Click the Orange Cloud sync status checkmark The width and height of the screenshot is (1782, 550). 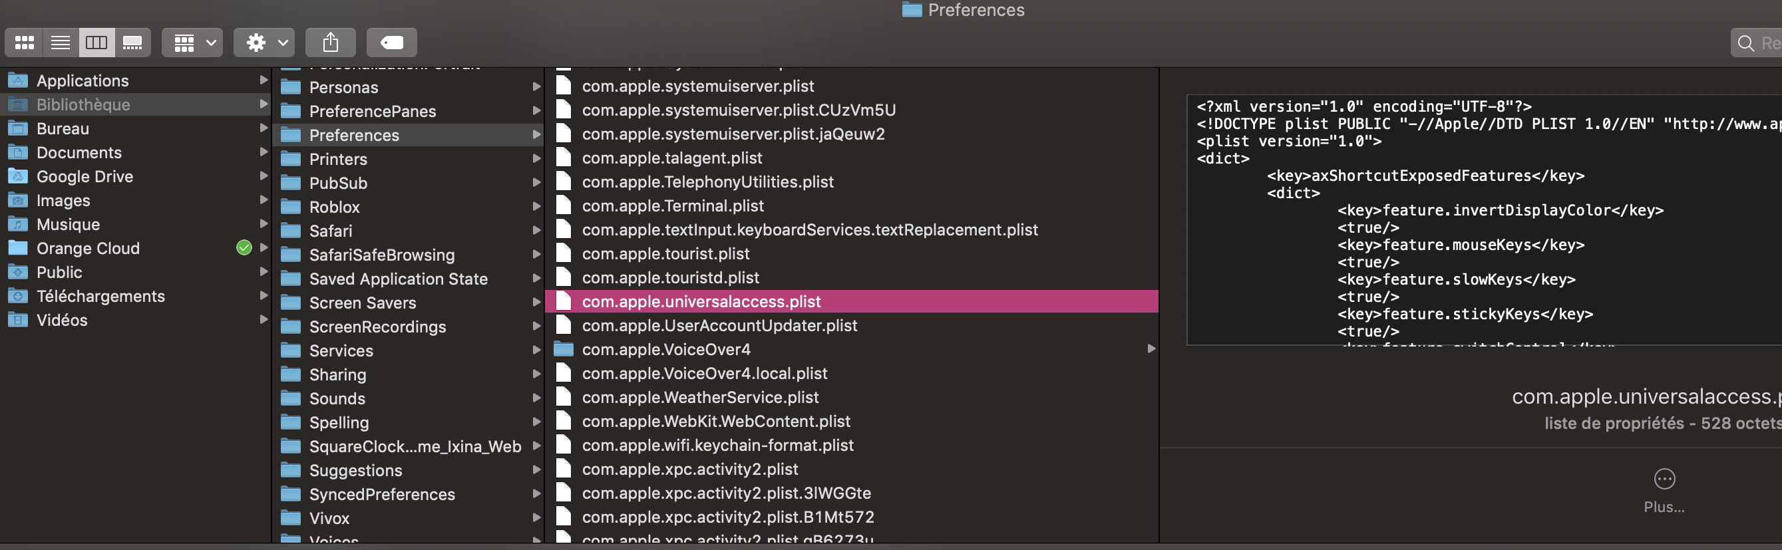(244, 248)
